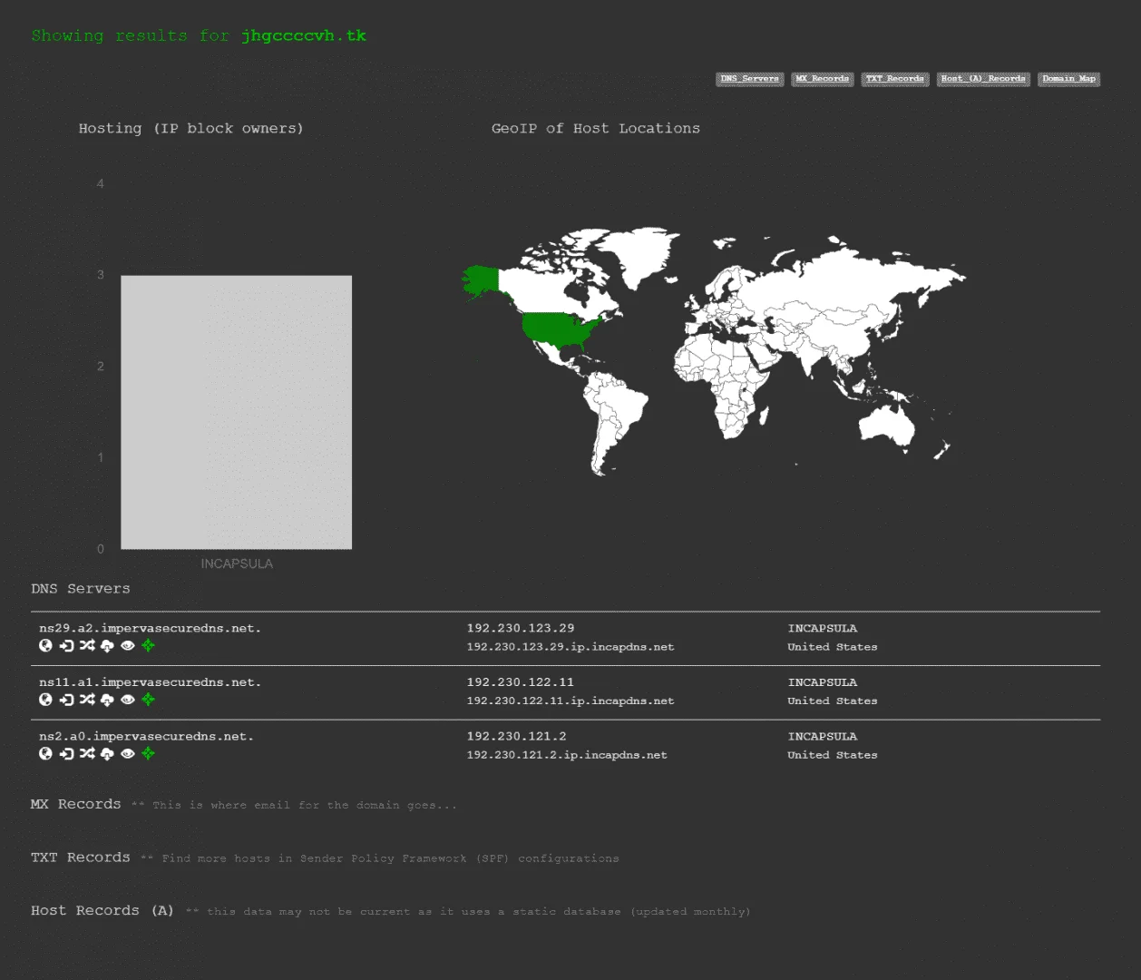This screenshot has height=980, width=1141.
Task: Click the cloud download icon under ns29.a2.impervasecuredns.net
Action: [x=107, y=646]
